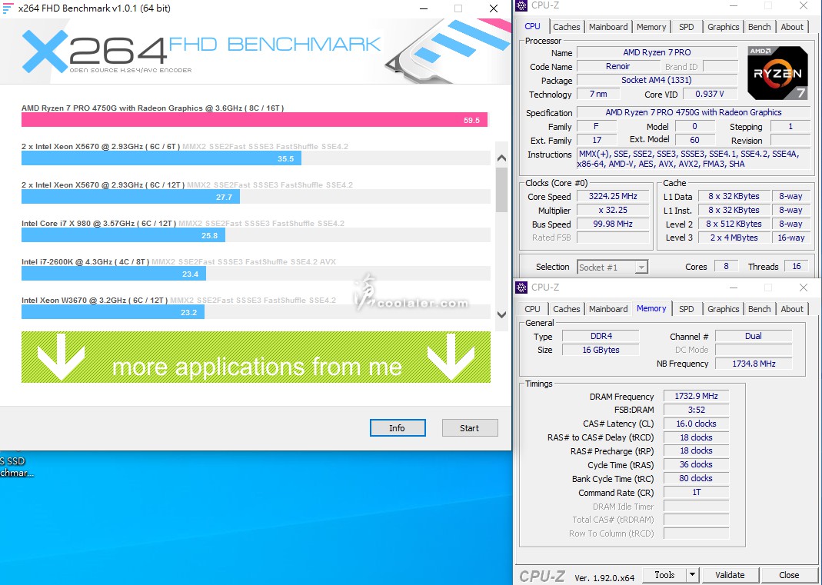Click the Xeon W3670 23.2 result bar
This screenshot has width=822, height=585.
pyautogui.click(x=113, y=311)
